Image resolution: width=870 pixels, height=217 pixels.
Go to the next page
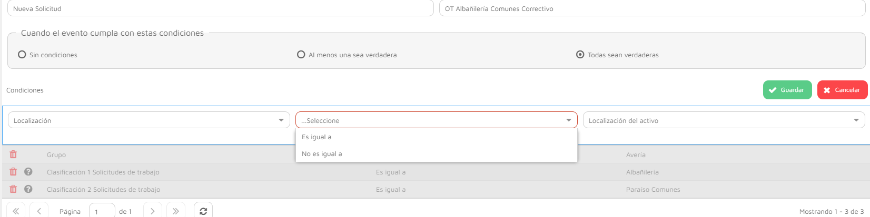pos(153,211)
